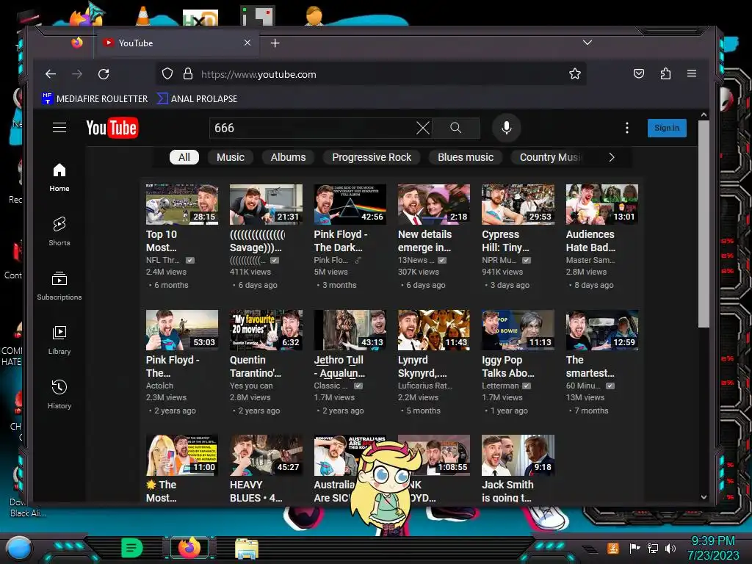Open the Savage 21:31 video thumbnail
This screenshot has width=752, height=564.
tap(266, 204)
